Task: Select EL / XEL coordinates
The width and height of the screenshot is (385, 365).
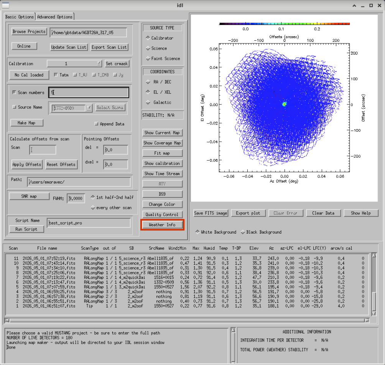Action: pyautogui.click(x=148, y=92)
